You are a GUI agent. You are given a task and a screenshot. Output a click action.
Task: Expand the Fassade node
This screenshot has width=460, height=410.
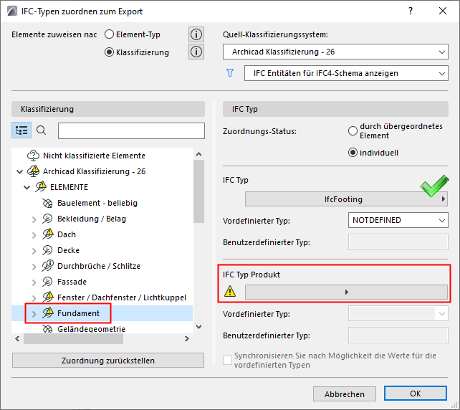click(34, 282)
